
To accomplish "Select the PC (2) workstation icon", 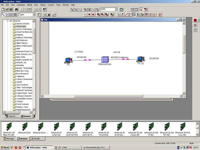I will tap(141, 59).
